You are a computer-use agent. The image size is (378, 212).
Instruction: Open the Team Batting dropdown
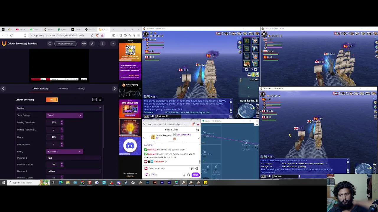tap(64, 115)
